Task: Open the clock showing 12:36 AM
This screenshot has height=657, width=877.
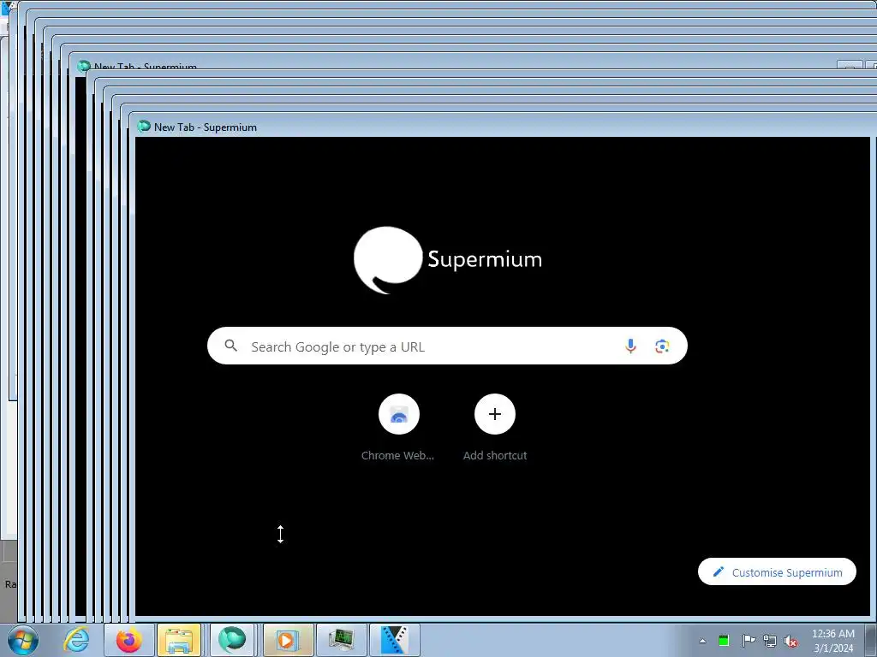Action: point(832,641)
